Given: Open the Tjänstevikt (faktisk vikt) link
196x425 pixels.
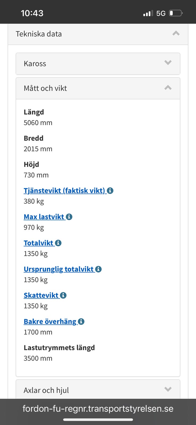Looking at the screenshot, I should (64, 191).
